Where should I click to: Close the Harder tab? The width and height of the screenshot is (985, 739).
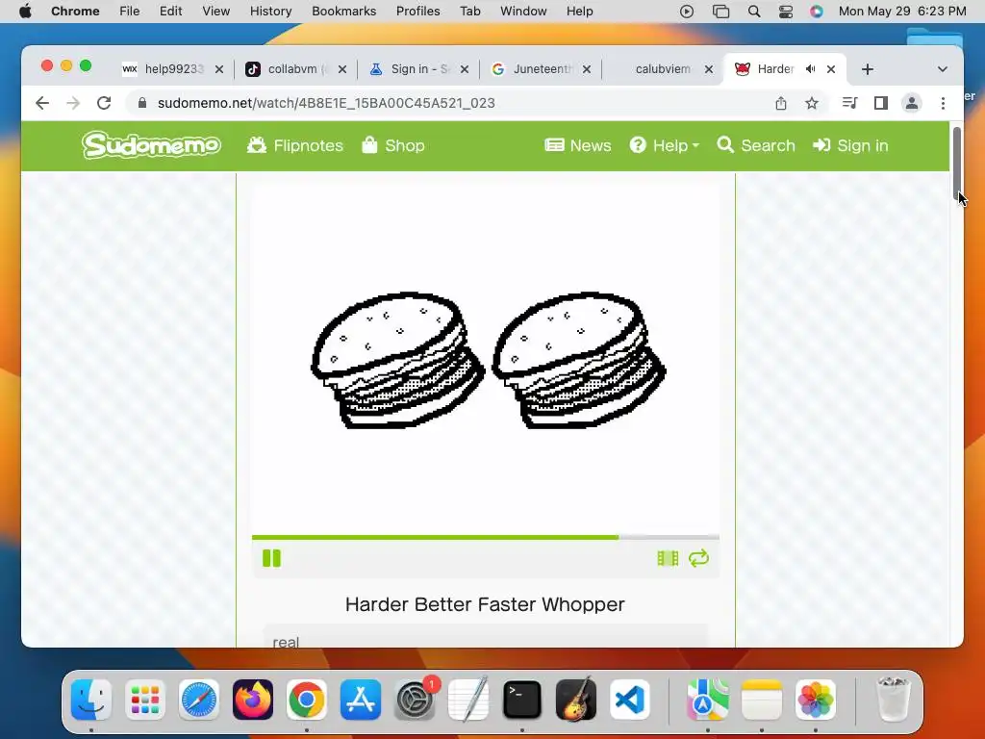point(831,69)
